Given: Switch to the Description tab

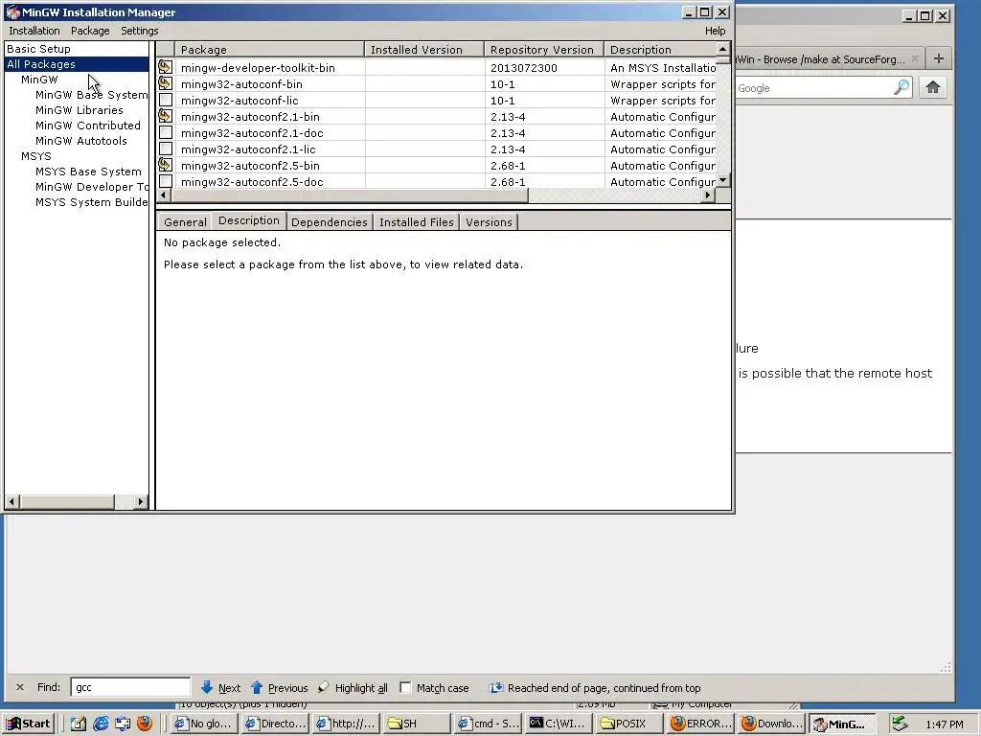Looking at the screenshot, I should [249, 220].
